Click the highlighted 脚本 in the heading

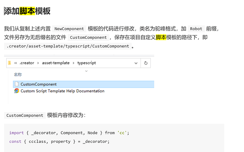27,11
